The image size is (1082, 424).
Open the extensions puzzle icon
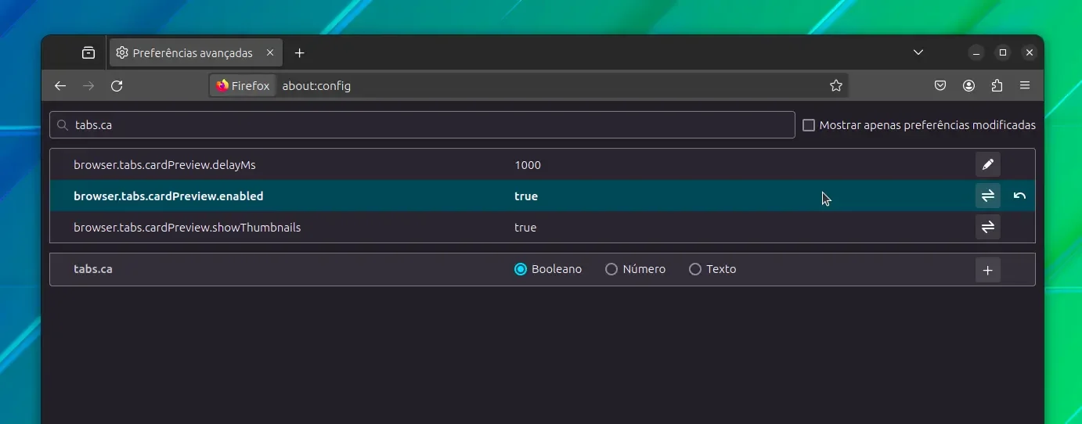click(997, 86)
